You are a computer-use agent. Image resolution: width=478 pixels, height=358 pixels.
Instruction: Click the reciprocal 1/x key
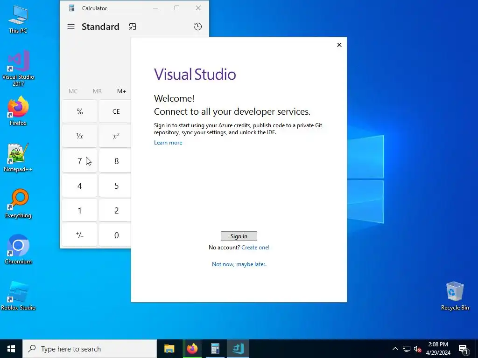79,136
